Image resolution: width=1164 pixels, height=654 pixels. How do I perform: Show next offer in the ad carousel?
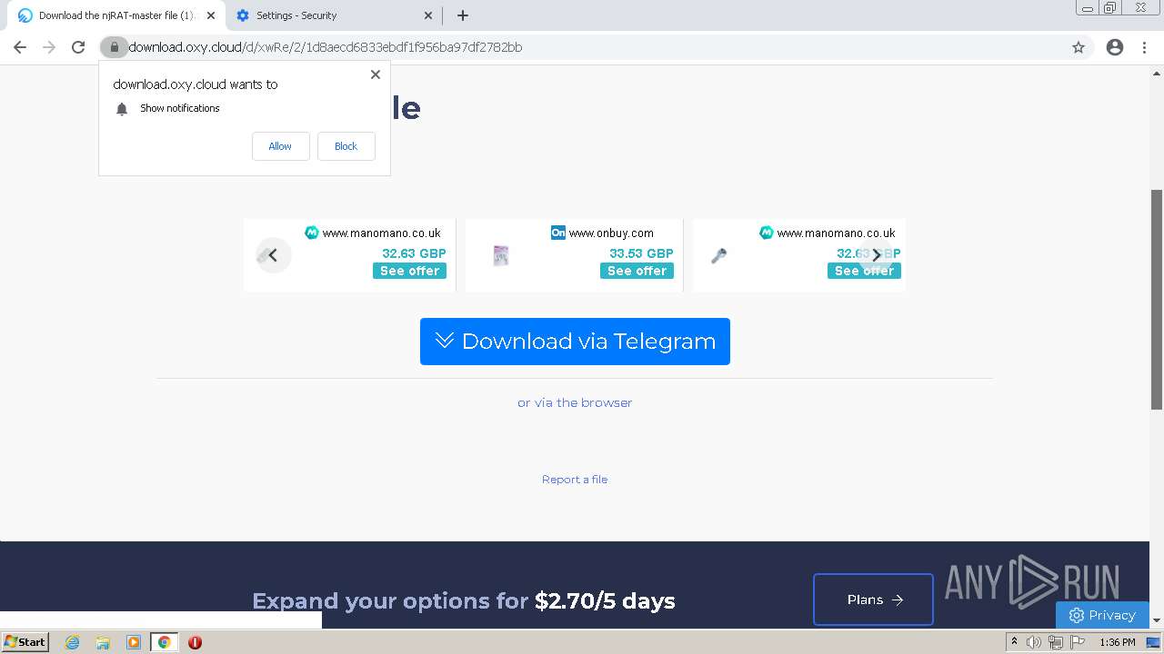[876, 255]
